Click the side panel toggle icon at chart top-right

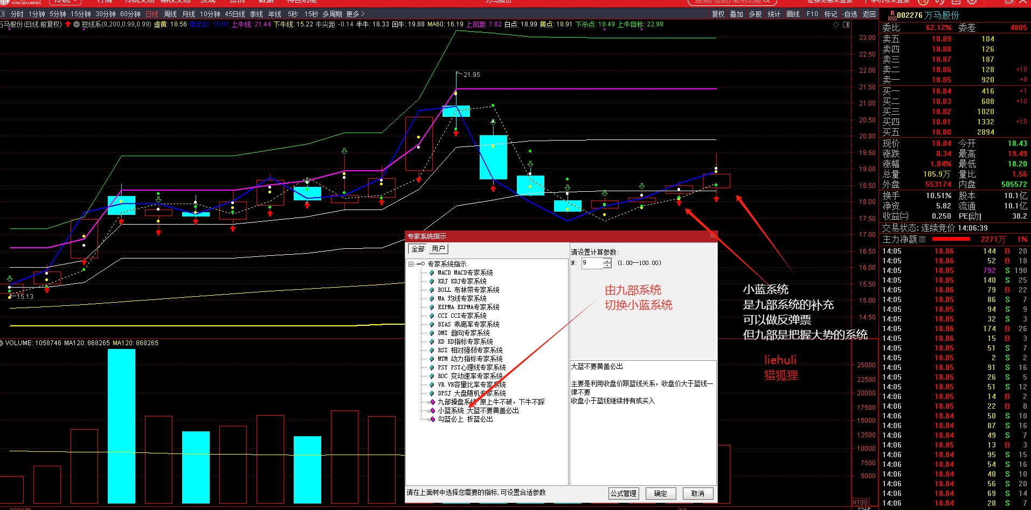click(846, 24)
